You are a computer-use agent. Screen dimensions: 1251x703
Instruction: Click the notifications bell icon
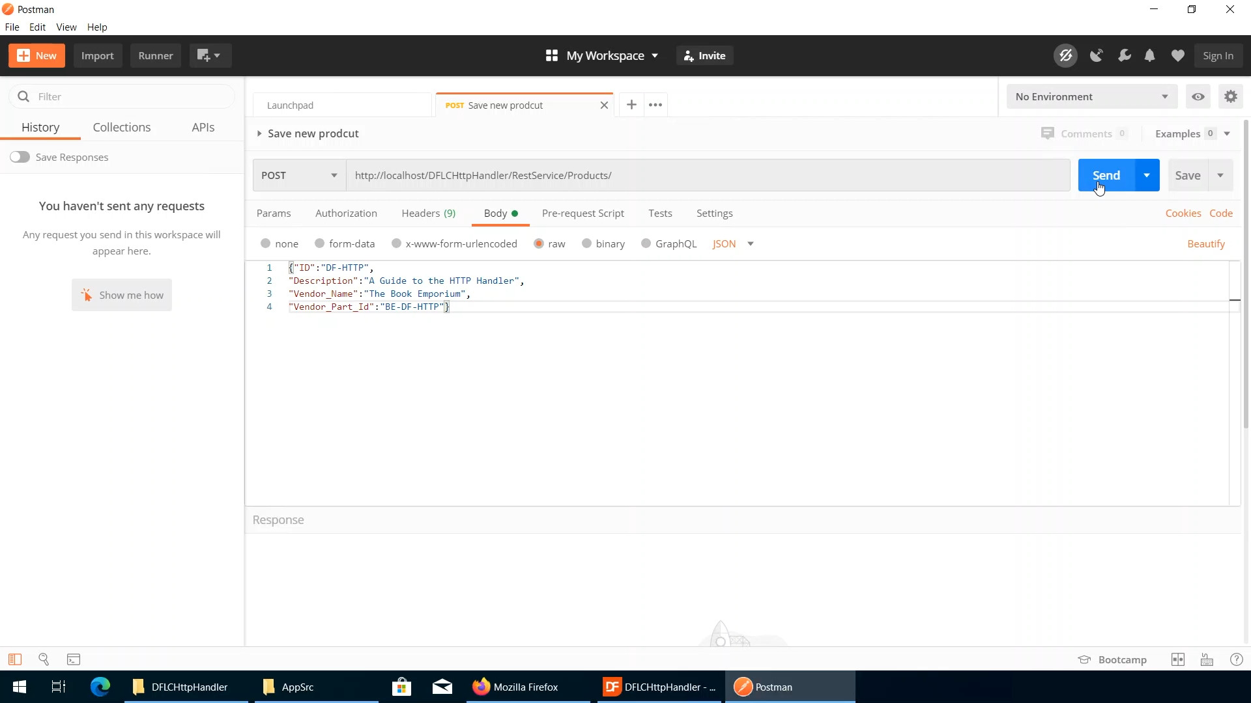coord(1150,56)
